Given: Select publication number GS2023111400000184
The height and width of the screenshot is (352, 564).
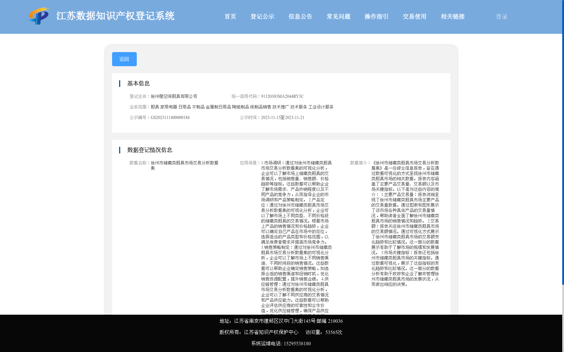Looking at the screenshot, I should coord(170,118).
